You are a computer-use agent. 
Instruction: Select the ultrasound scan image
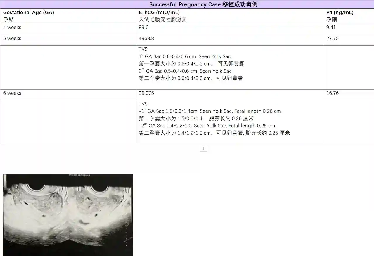coord(68,215)
